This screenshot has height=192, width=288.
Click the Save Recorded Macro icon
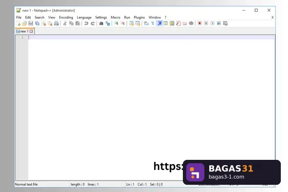coord(226,24)
